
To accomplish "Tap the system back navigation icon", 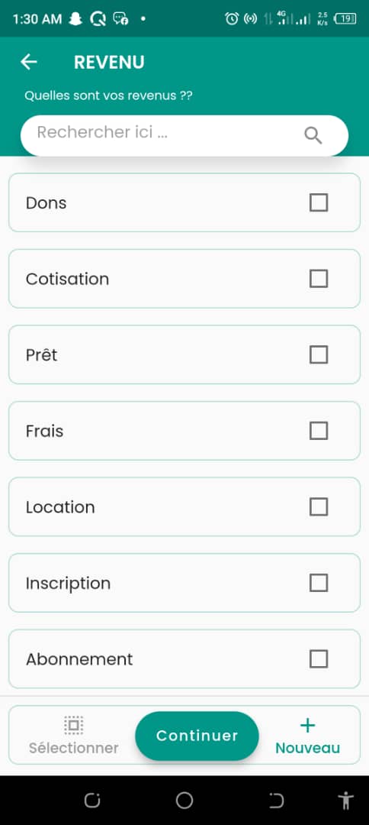I will (276, 801).
